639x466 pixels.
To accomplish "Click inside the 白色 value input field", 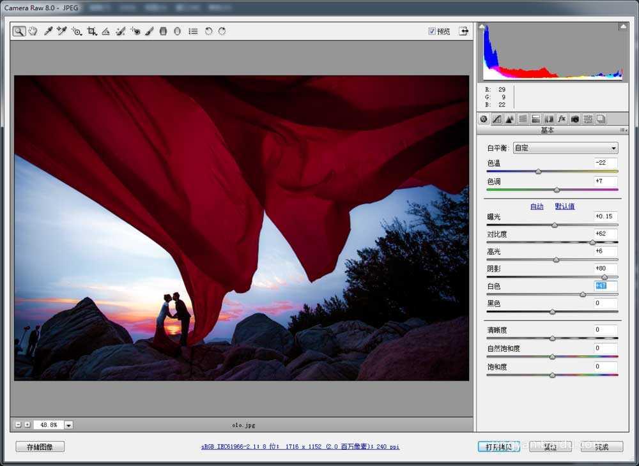I will coord(603,285).
